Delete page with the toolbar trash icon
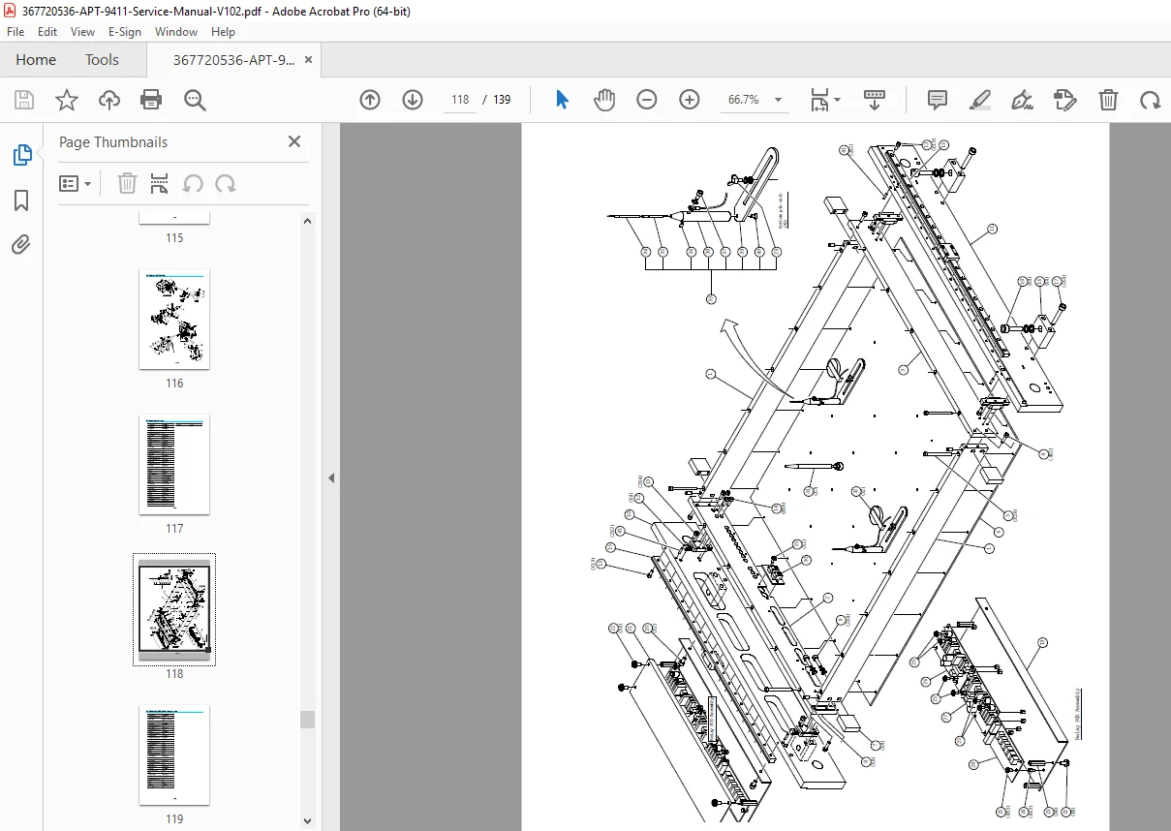 click(1108, 100)
